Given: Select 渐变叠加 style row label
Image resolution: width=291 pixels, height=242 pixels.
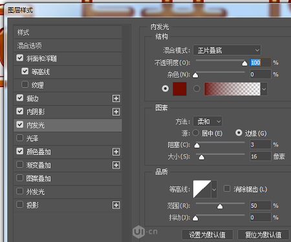Looking at the screenshot, I should [39, 165].
